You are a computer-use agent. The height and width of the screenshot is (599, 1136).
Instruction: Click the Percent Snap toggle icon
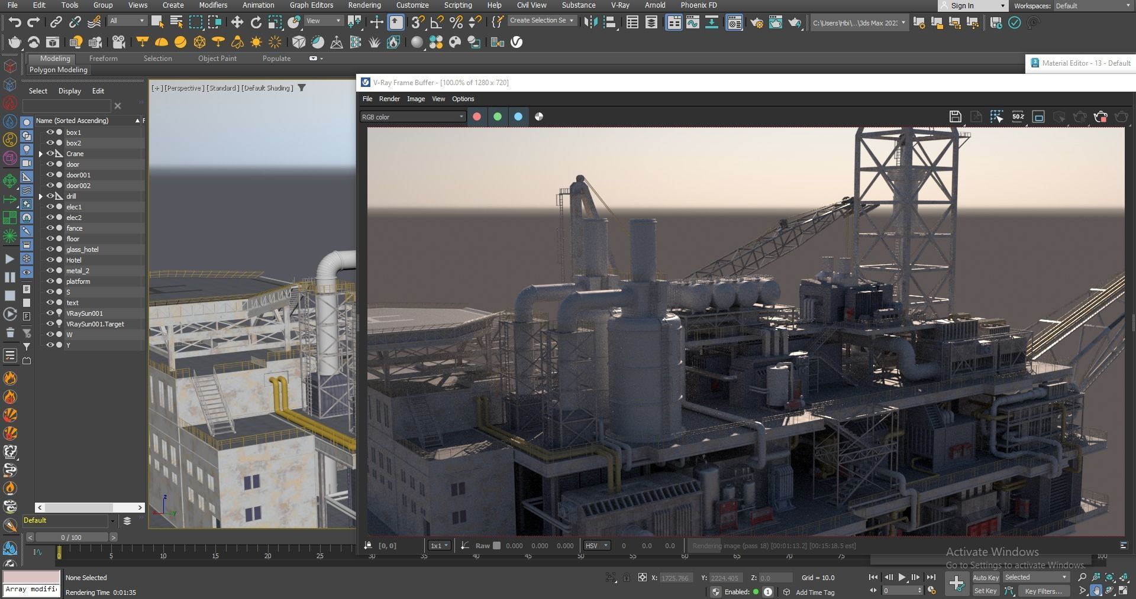tap(456, 22)
